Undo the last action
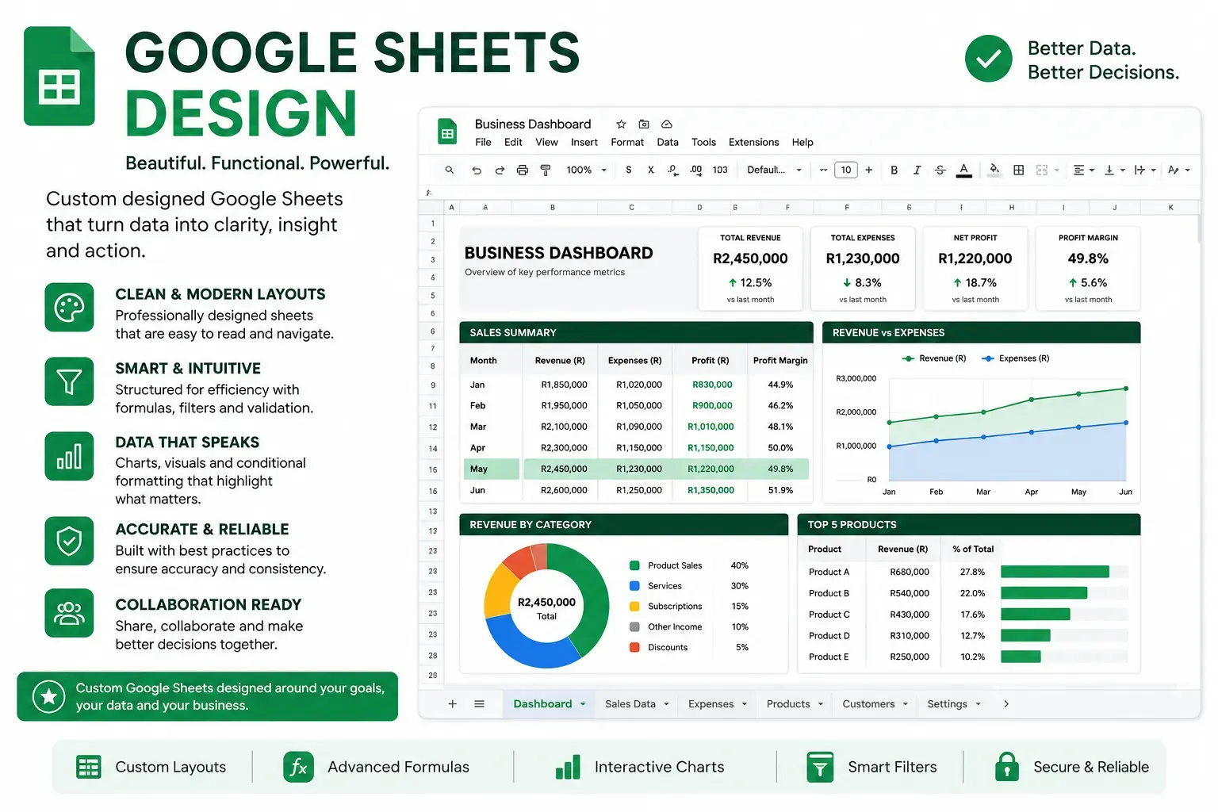 pos(477,170)
